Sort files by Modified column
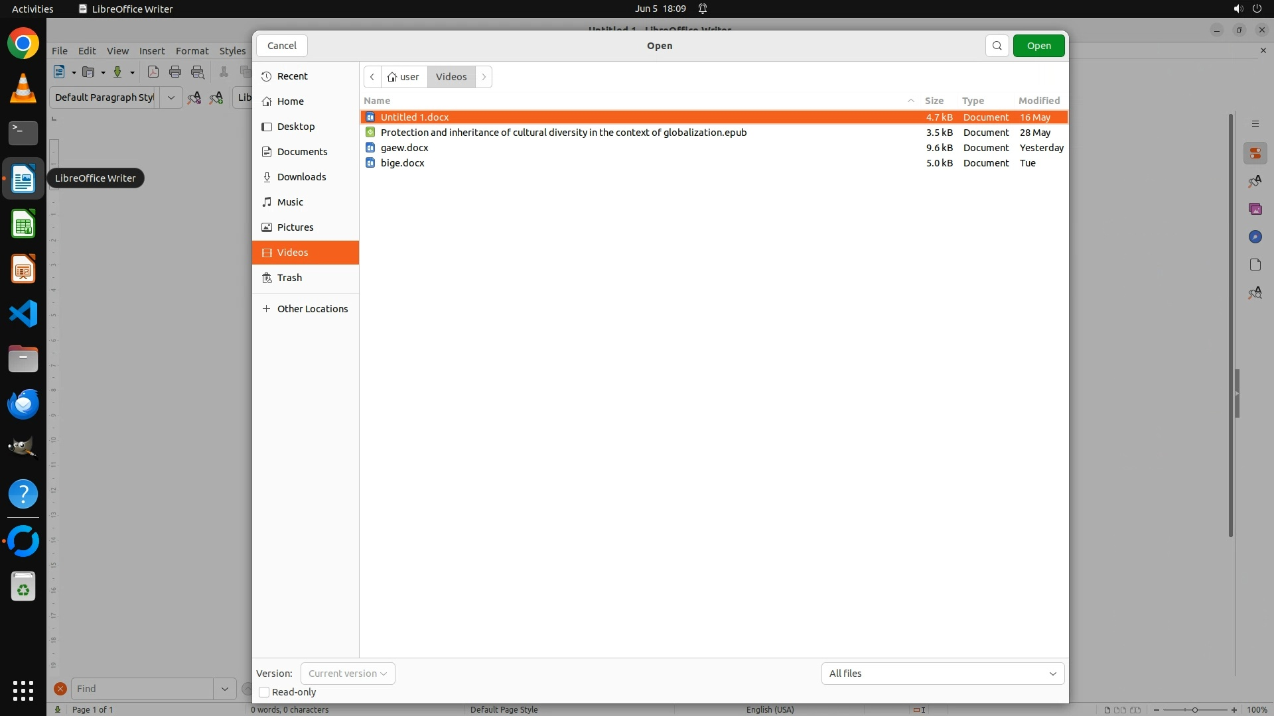 (x=1038, y=101)
